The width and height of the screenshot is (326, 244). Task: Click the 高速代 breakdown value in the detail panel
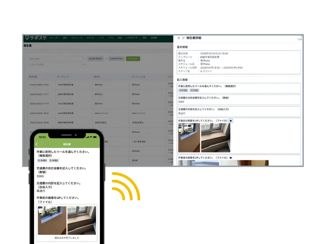pos(182,114)
